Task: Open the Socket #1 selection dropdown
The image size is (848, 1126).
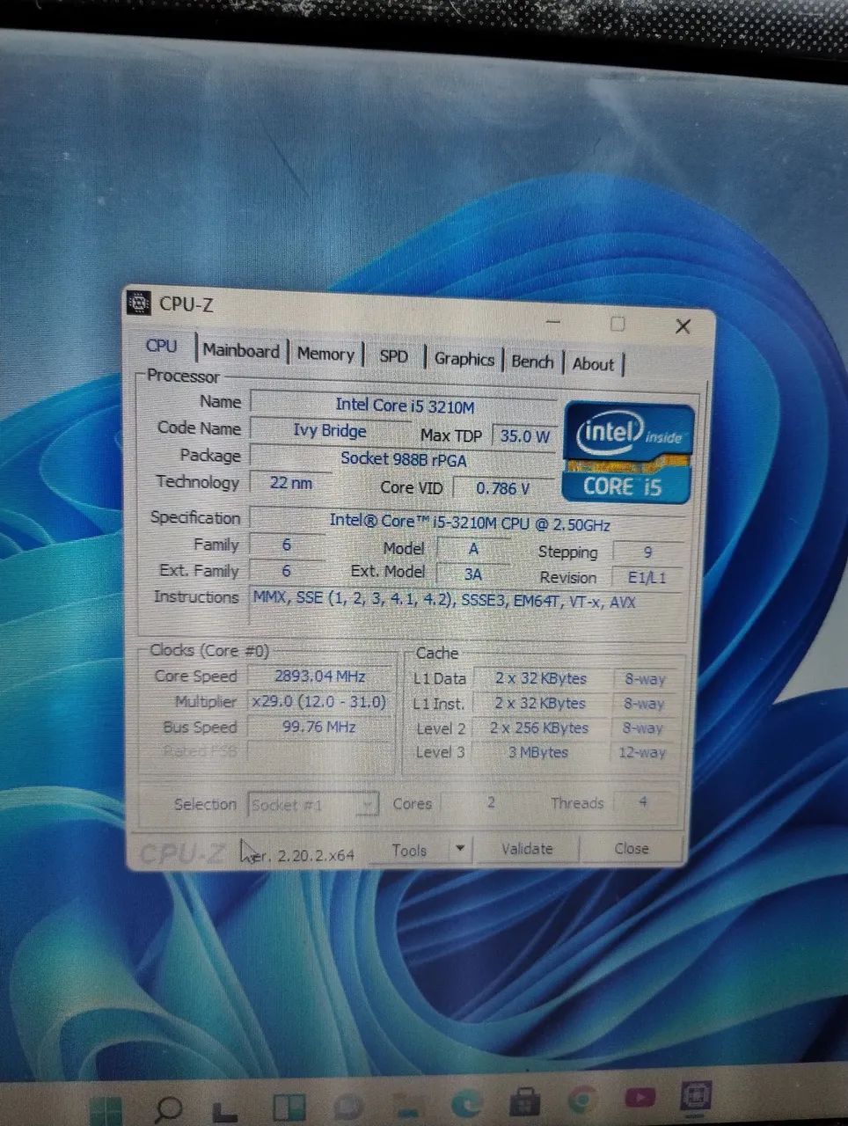Action: 313,804
